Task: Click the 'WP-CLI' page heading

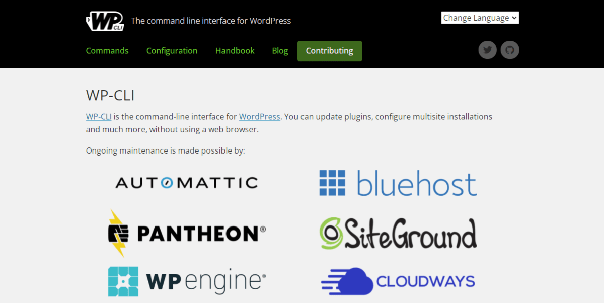Action: click(110, 95)
